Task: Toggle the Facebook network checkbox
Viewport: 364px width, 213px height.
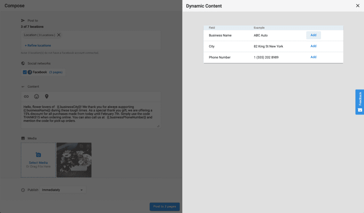Action: coord(25,72)
